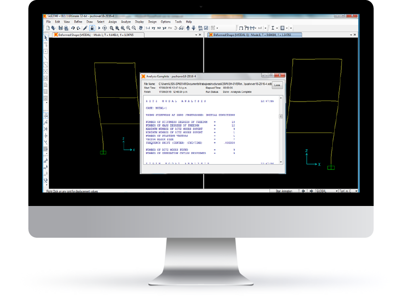The height and width of the screenshot is (308, 402).
Task: Click the 'CASE: MODAL-1' log line
Action: coord(156,108)
